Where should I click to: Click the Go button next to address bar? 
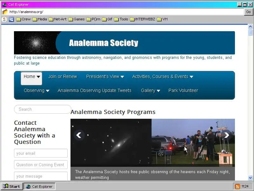click(248, 12)
